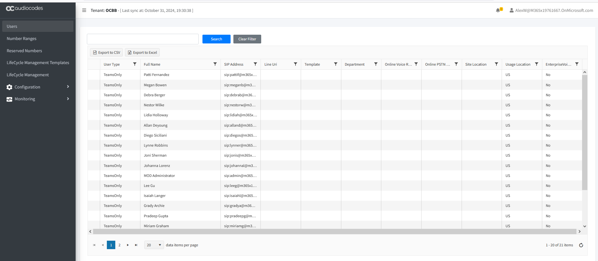Go to the next page arrow

(x=128, y=245)
